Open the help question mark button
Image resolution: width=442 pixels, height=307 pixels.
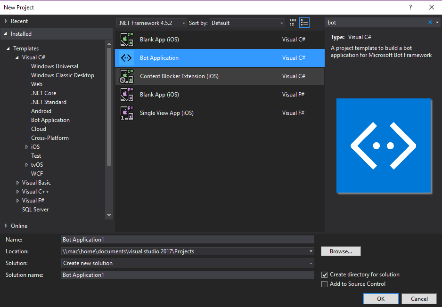410,8
